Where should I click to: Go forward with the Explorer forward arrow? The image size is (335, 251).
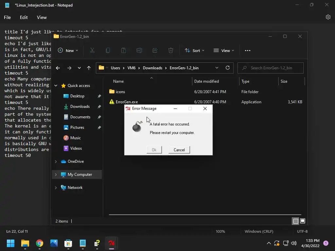click(x=69, y=68)
